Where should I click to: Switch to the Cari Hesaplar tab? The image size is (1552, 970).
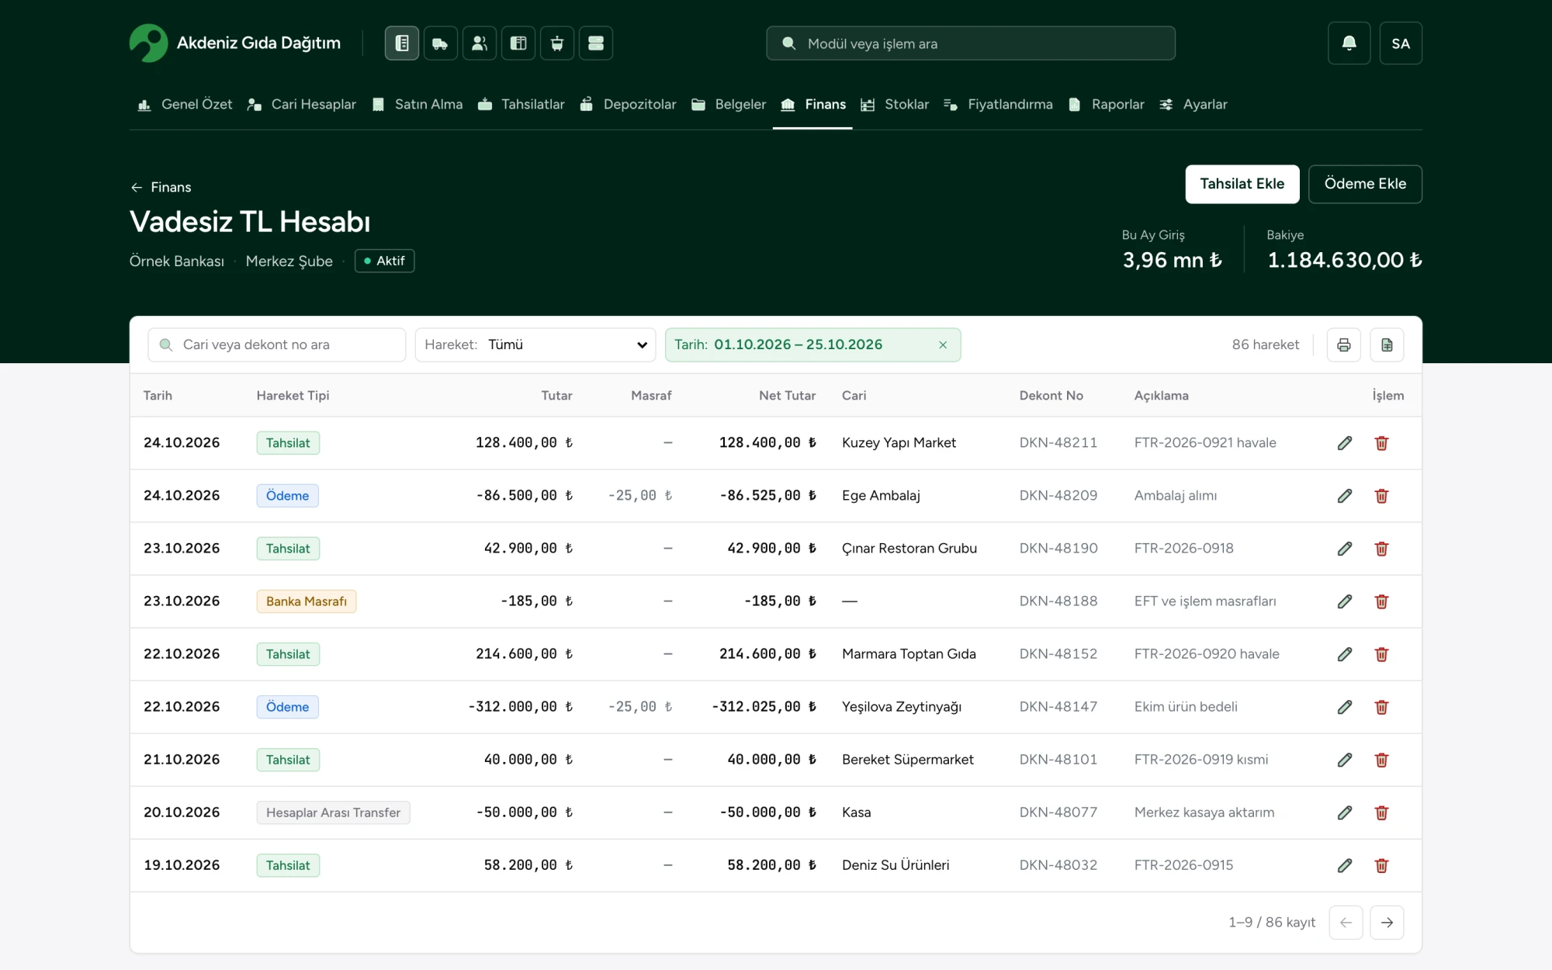[302, 105]
